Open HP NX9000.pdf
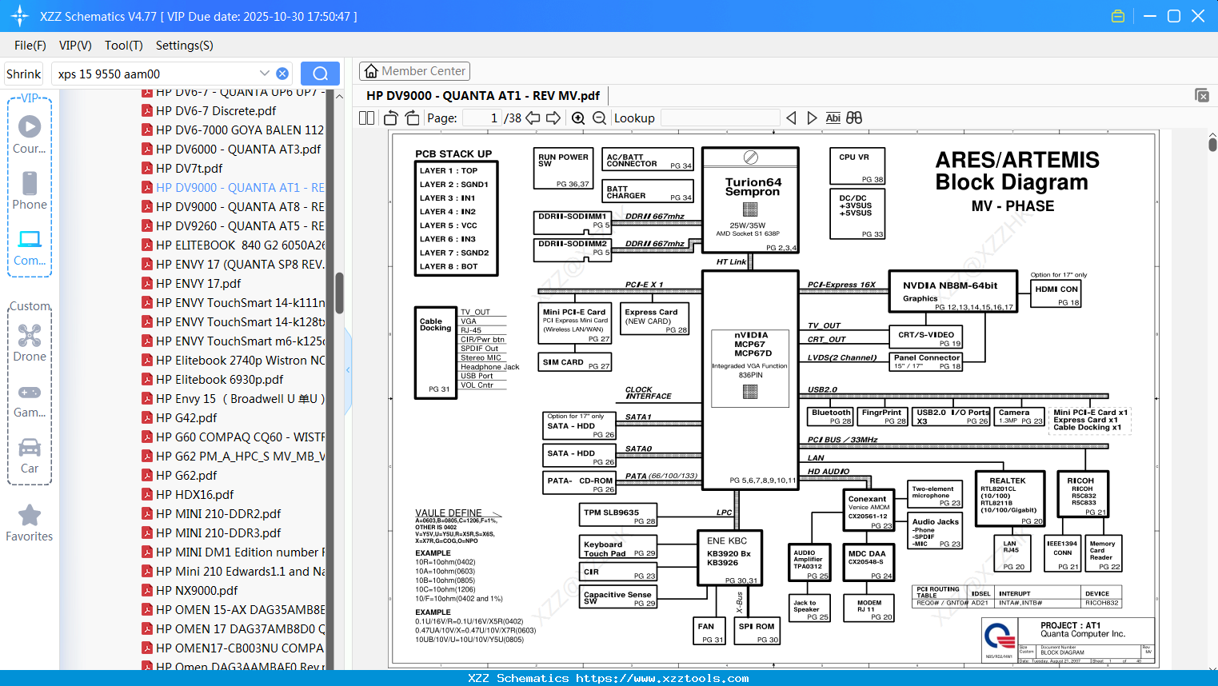1218x686 pixels. [197, 591]
